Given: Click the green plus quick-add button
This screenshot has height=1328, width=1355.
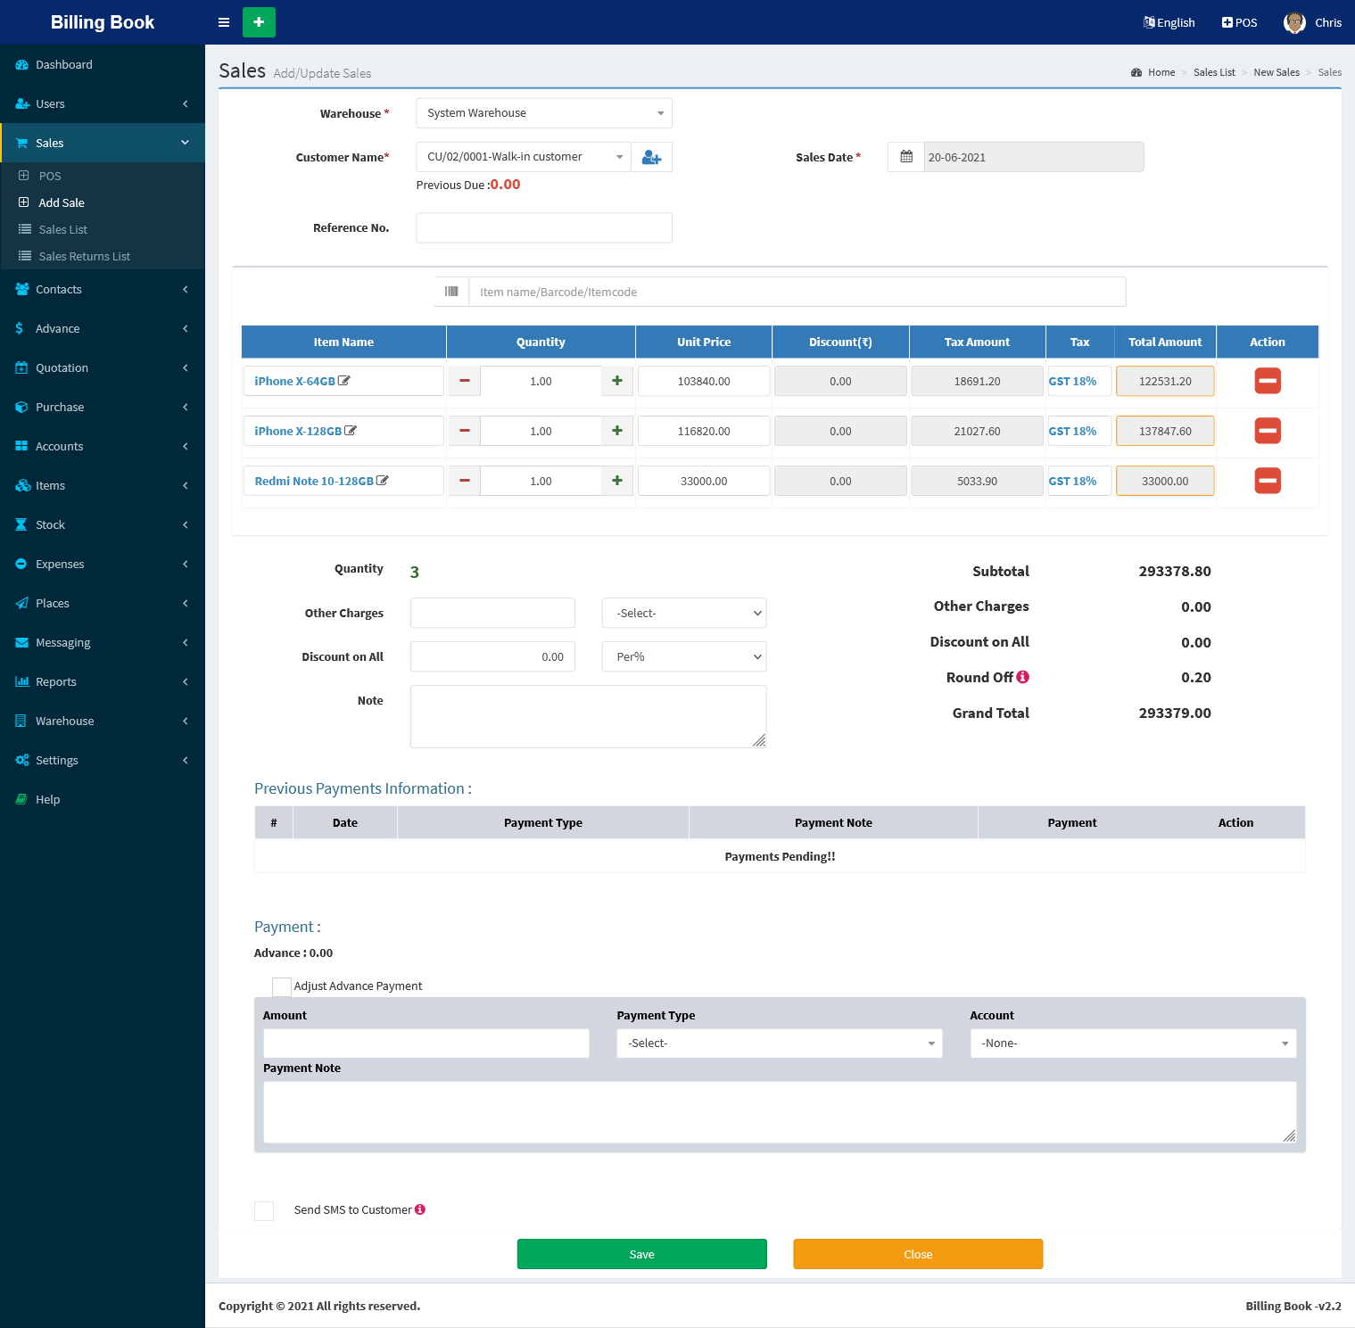Looking at the screenshot, I should coord(259,22).
